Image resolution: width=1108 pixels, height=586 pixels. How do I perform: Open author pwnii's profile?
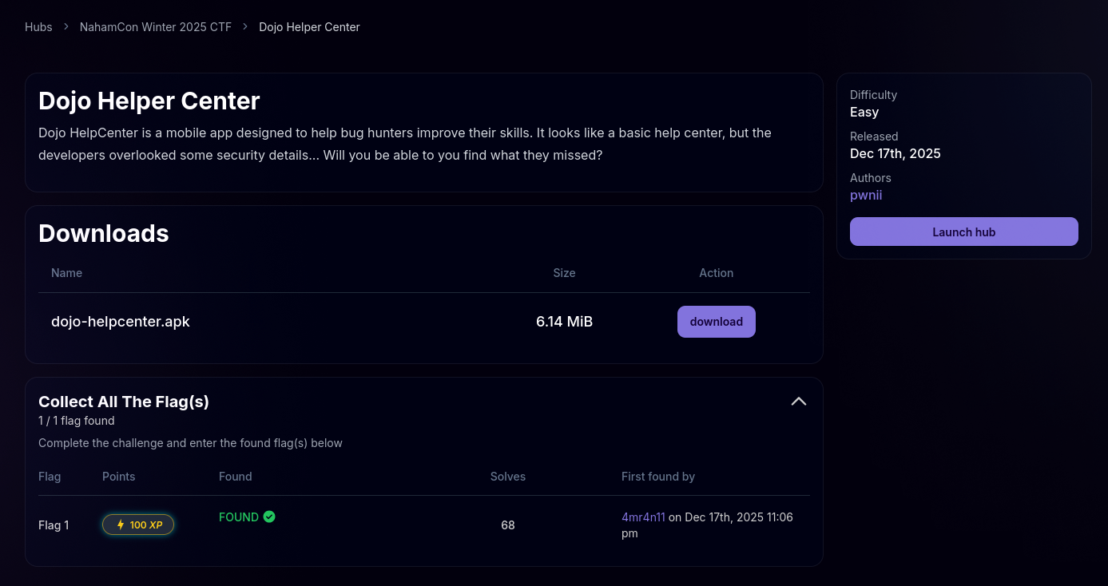pos(866,196)
